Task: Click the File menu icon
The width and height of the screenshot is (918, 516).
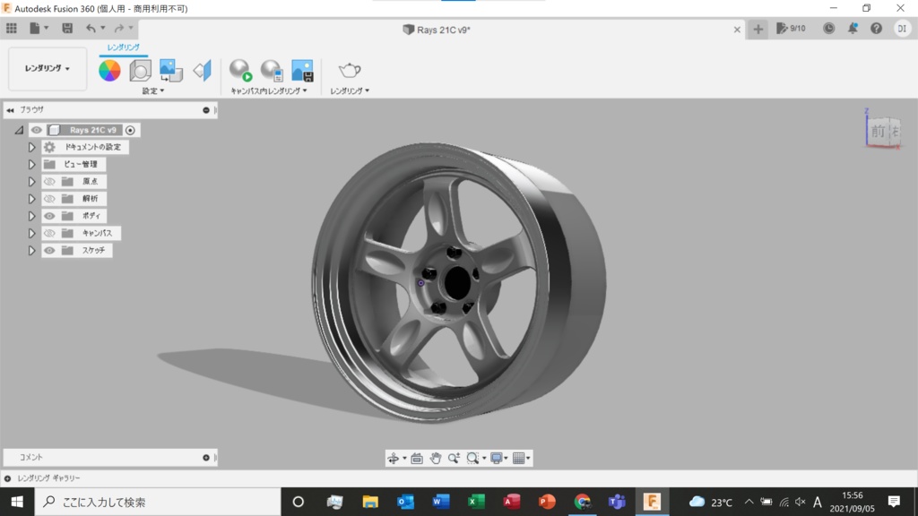Action: [x=35, y=28]
